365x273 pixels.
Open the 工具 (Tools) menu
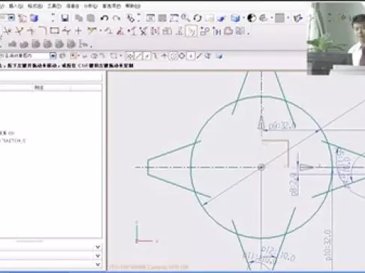pyautogui.click(x=55, y=6)
